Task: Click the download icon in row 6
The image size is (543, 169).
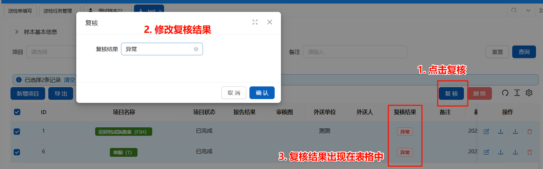Action: point(515,152)
